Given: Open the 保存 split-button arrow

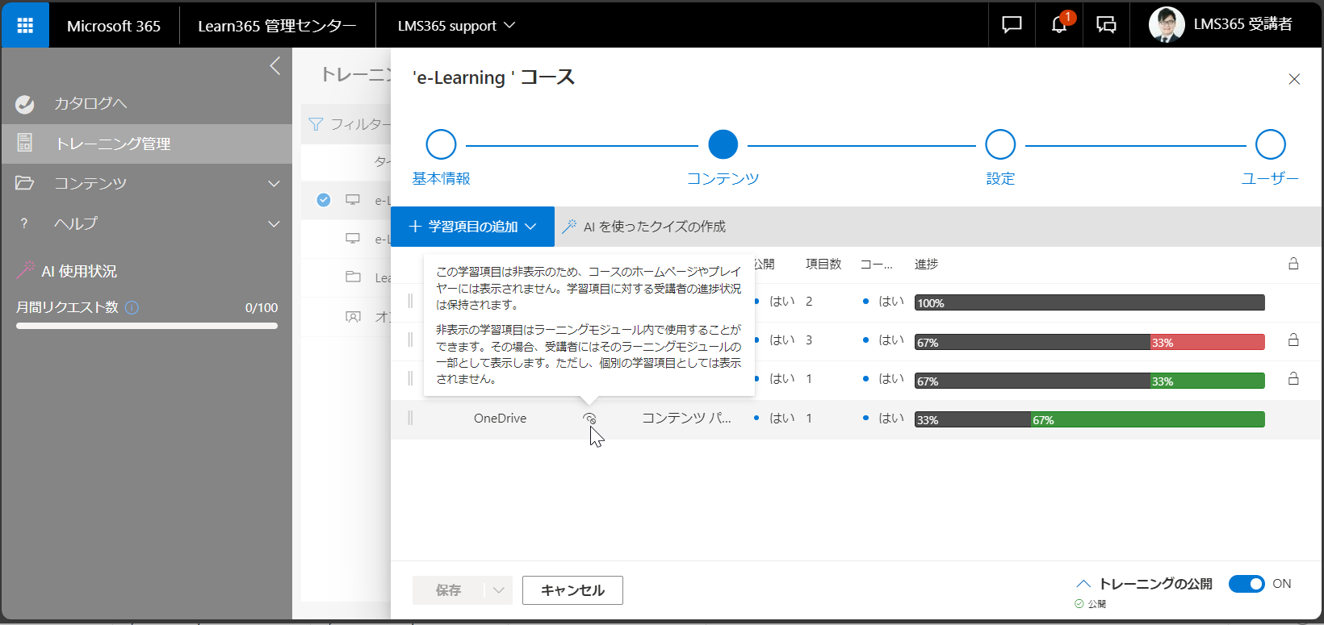Looking at the screenshot, I should tap(499, 590).
